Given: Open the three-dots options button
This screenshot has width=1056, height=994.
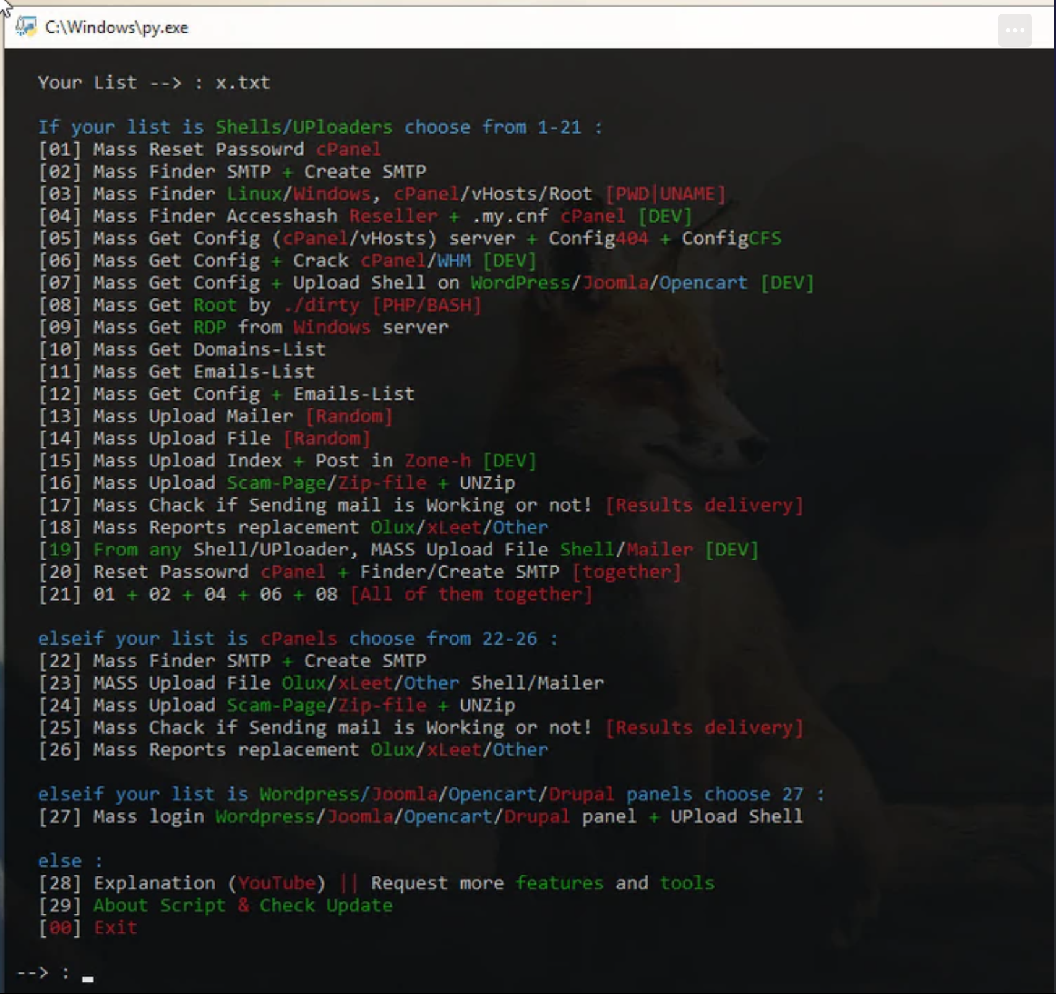Looking at the screenshot, I should click(x=1015, y=30).
